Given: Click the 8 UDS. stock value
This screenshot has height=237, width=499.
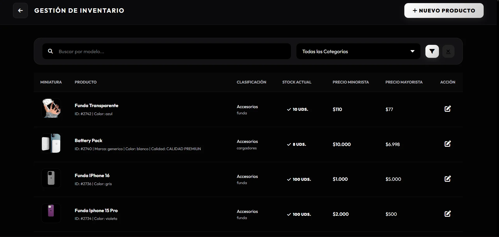Looking at the screenshot, I should coord(296,144).
